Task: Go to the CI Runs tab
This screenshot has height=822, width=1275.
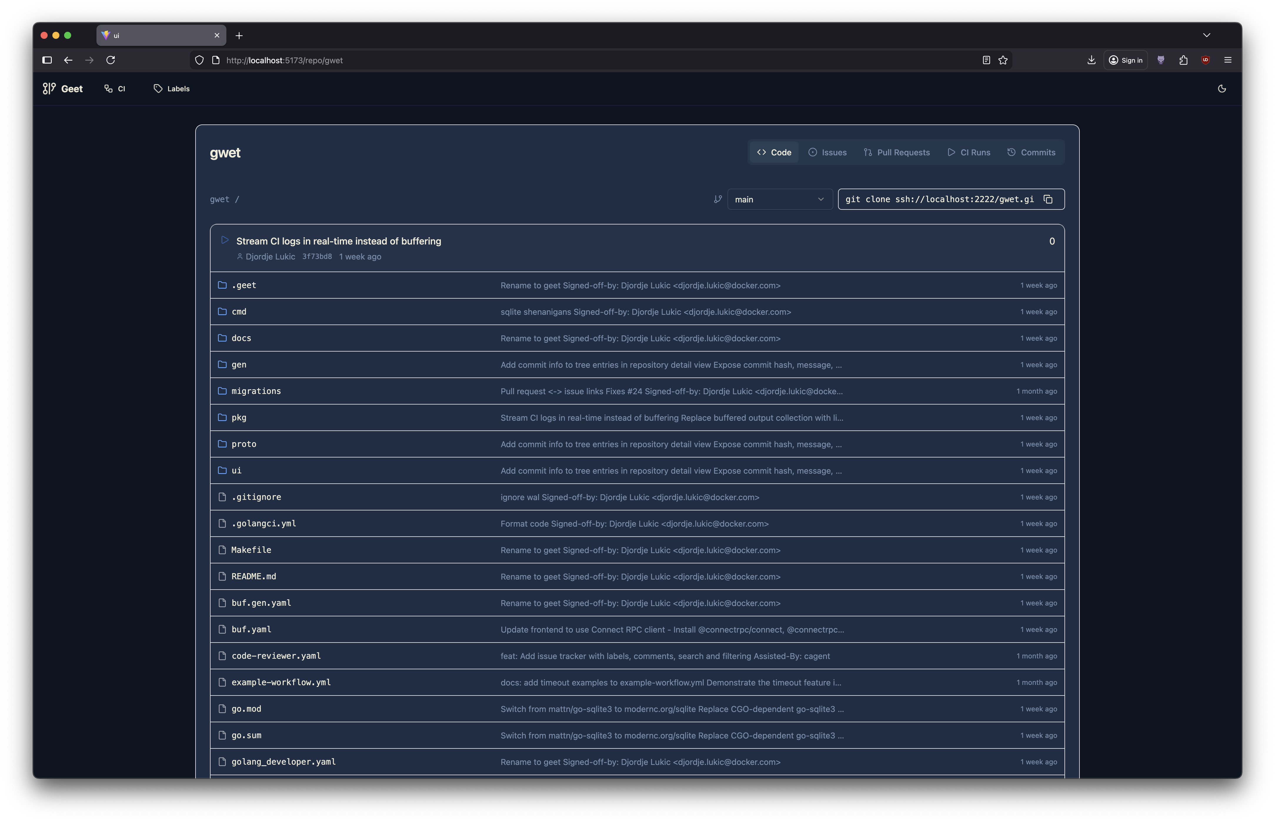Action: pos(969,153)
